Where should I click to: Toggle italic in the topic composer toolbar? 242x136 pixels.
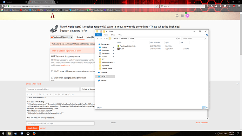35,94
